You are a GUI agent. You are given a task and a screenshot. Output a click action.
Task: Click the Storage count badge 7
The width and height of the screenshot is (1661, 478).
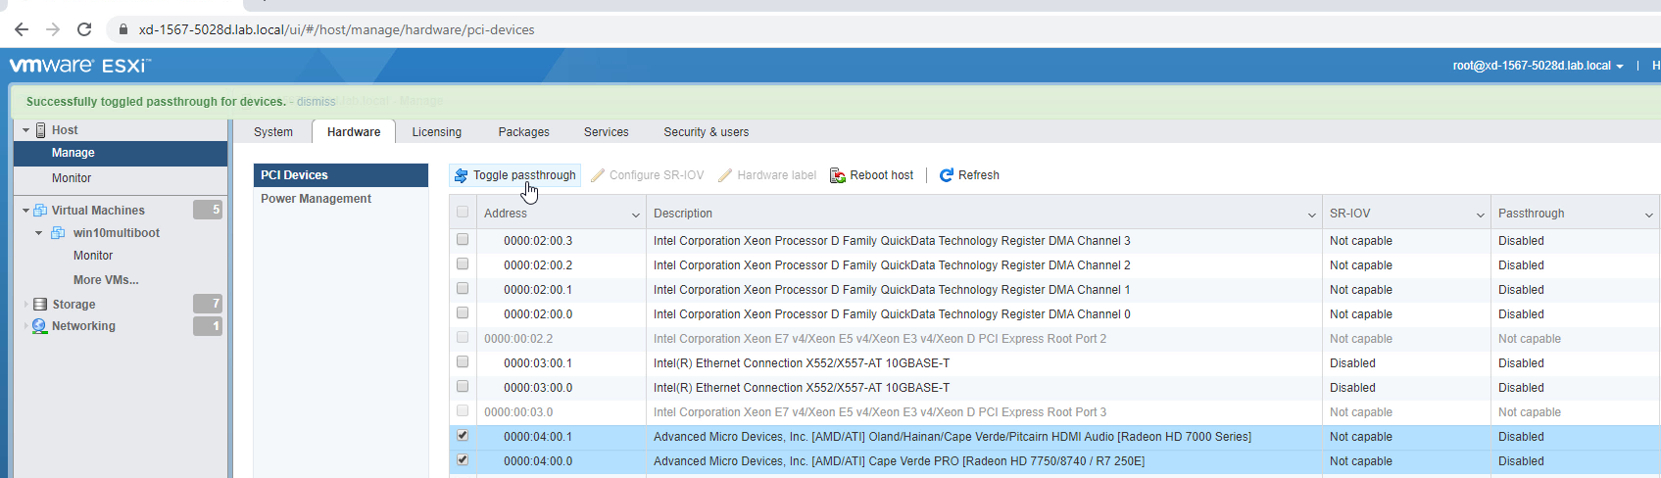tap(208, 304)
